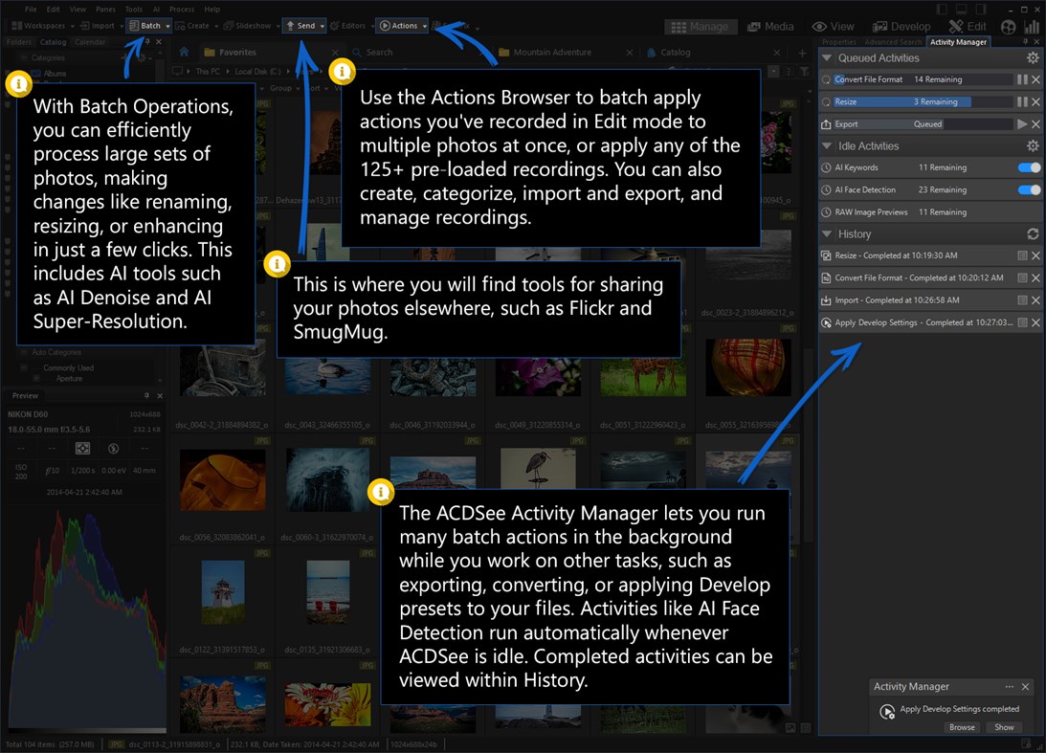Screen dimensions: 1046x753
Task: Turn off AI Face Detection toggle
Action: click(1029, 189)
